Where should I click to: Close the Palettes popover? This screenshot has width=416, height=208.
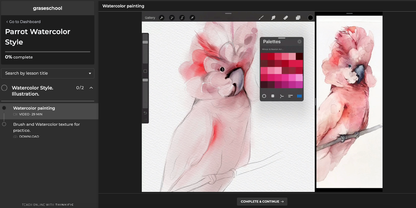(x=300, y=42)
